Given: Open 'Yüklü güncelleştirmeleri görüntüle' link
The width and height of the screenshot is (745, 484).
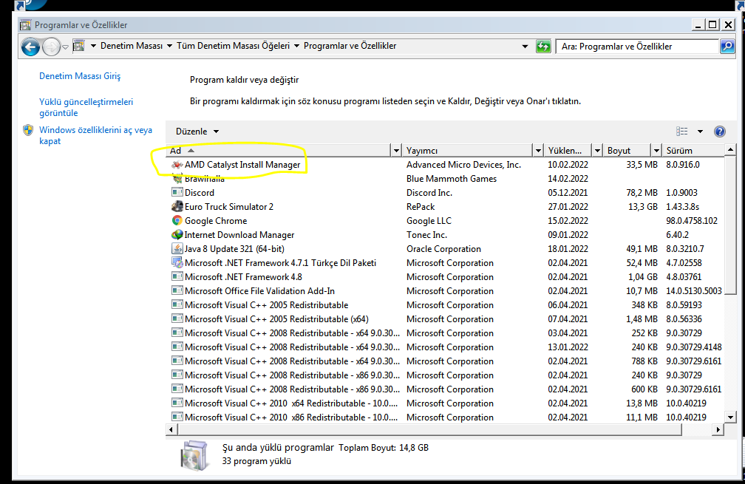Looking at the screenshot, I should (86, 107).
